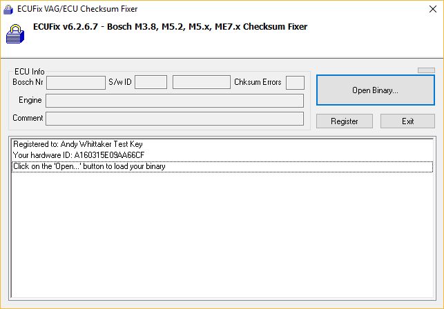Click the Chksum Errors field
Viewport: 444px width, 309px height.
tap(295, 83)
